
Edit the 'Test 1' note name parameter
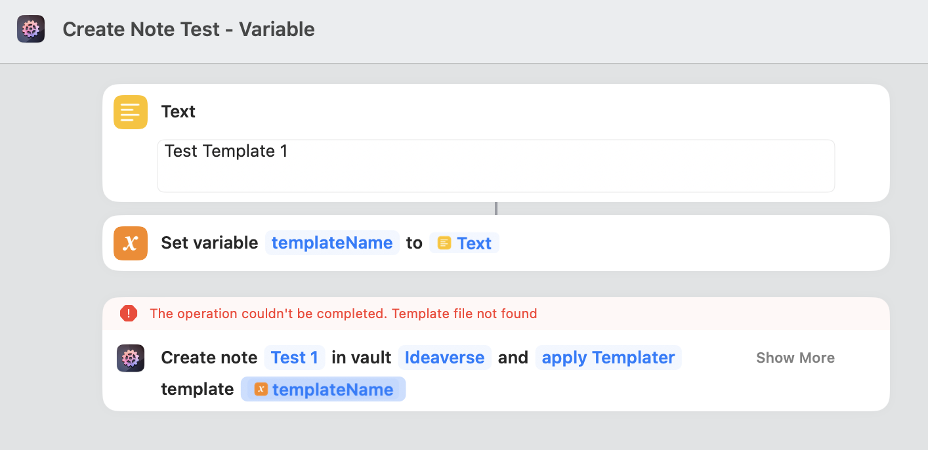tap(295, 358)
